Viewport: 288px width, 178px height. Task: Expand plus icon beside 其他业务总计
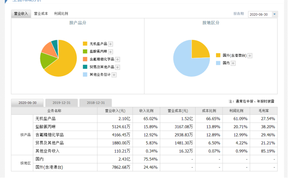(114, 75)
